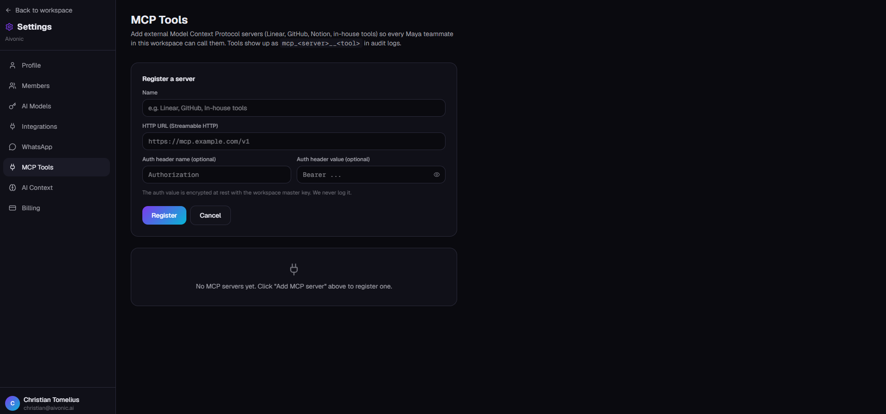Click the AI Models key icon
Viewport: 886px width, 414px height.
[13, 106]
